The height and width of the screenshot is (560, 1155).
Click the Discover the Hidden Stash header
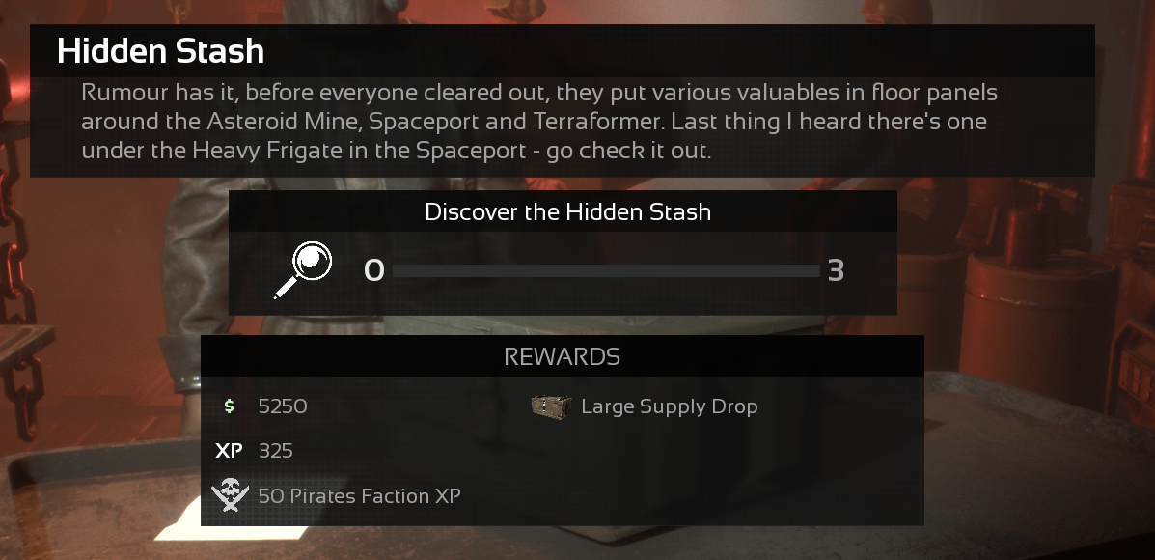coord(568,212)
